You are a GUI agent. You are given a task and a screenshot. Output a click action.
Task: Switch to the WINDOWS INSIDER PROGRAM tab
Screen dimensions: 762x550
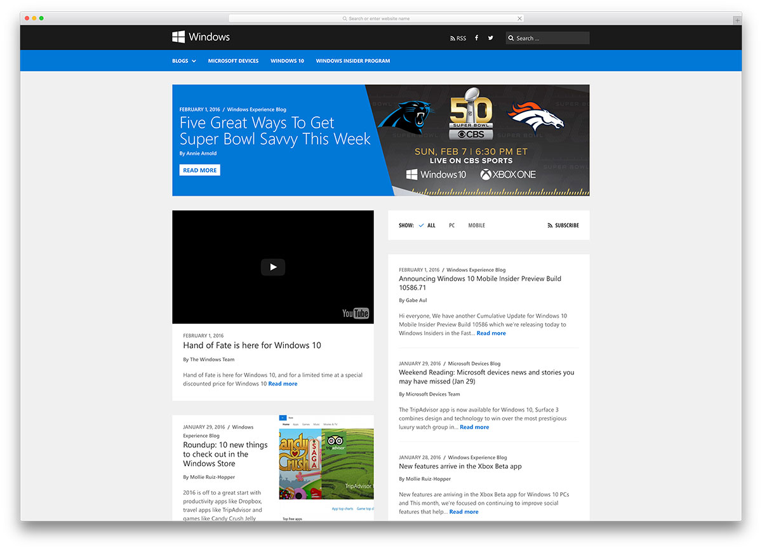tap(352, 60)
